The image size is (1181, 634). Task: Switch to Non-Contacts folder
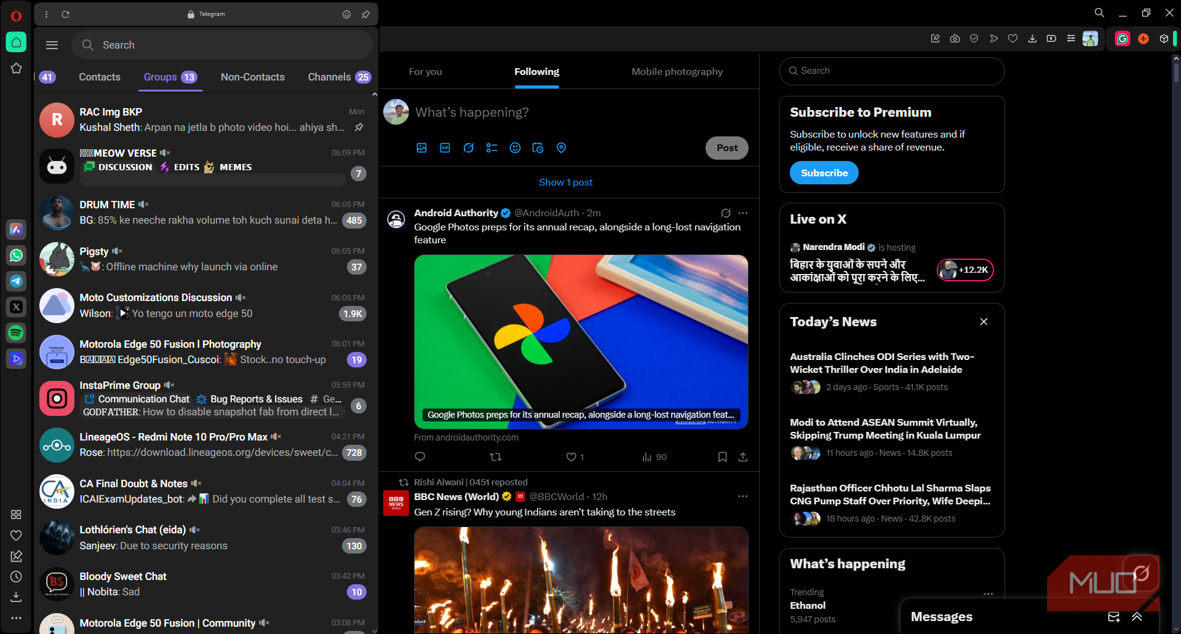coord(253,77)
